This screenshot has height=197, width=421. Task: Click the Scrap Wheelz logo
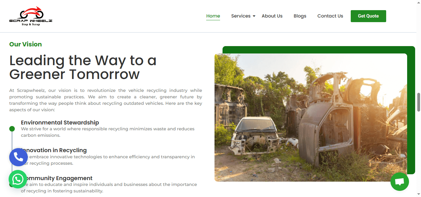click(31, 16)
